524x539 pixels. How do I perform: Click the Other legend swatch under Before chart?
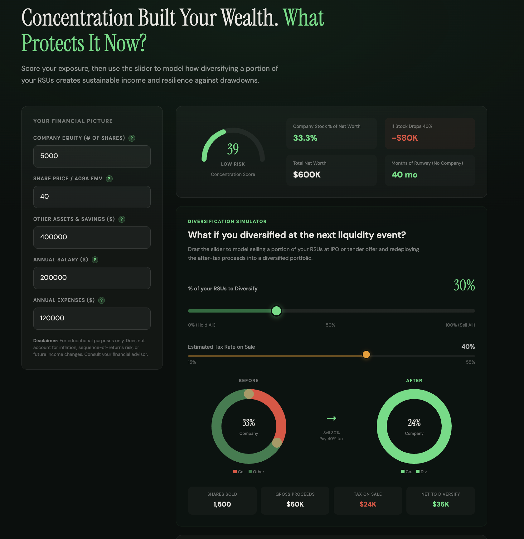click(x=250, y=472)
